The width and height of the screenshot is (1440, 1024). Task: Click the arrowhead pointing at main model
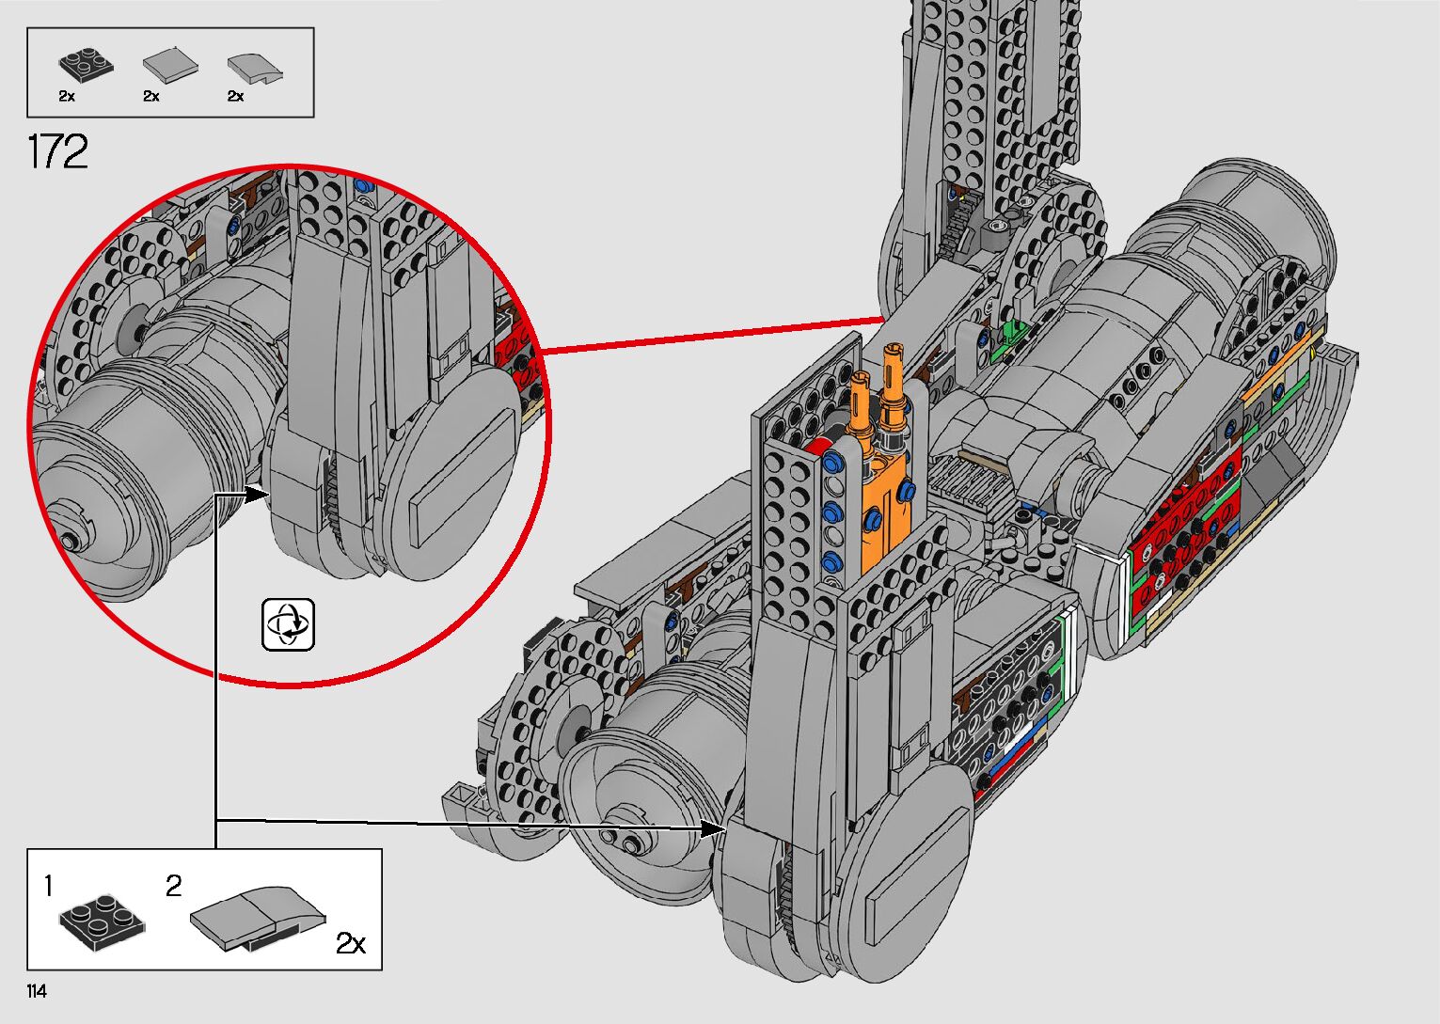714,828
